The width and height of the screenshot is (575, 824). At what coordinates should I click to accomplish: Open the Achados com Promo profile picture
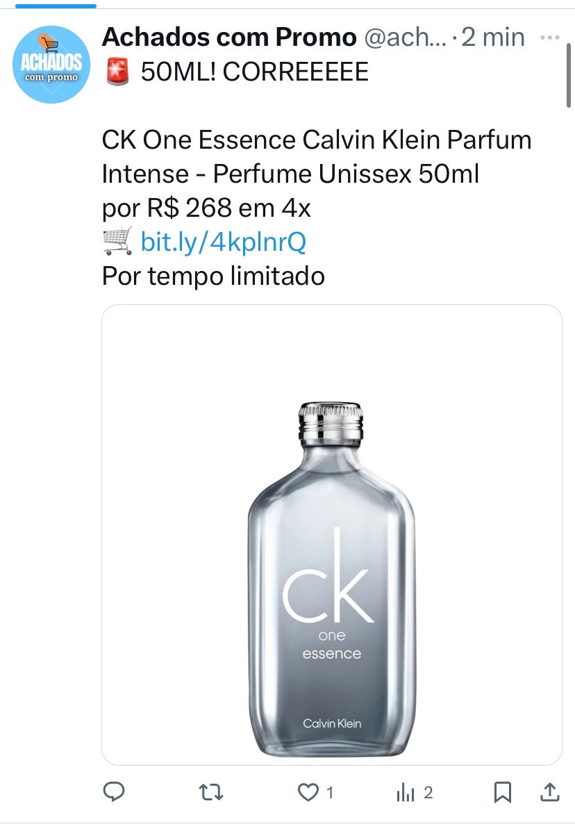pyautogui.click(x=53, y=65)
